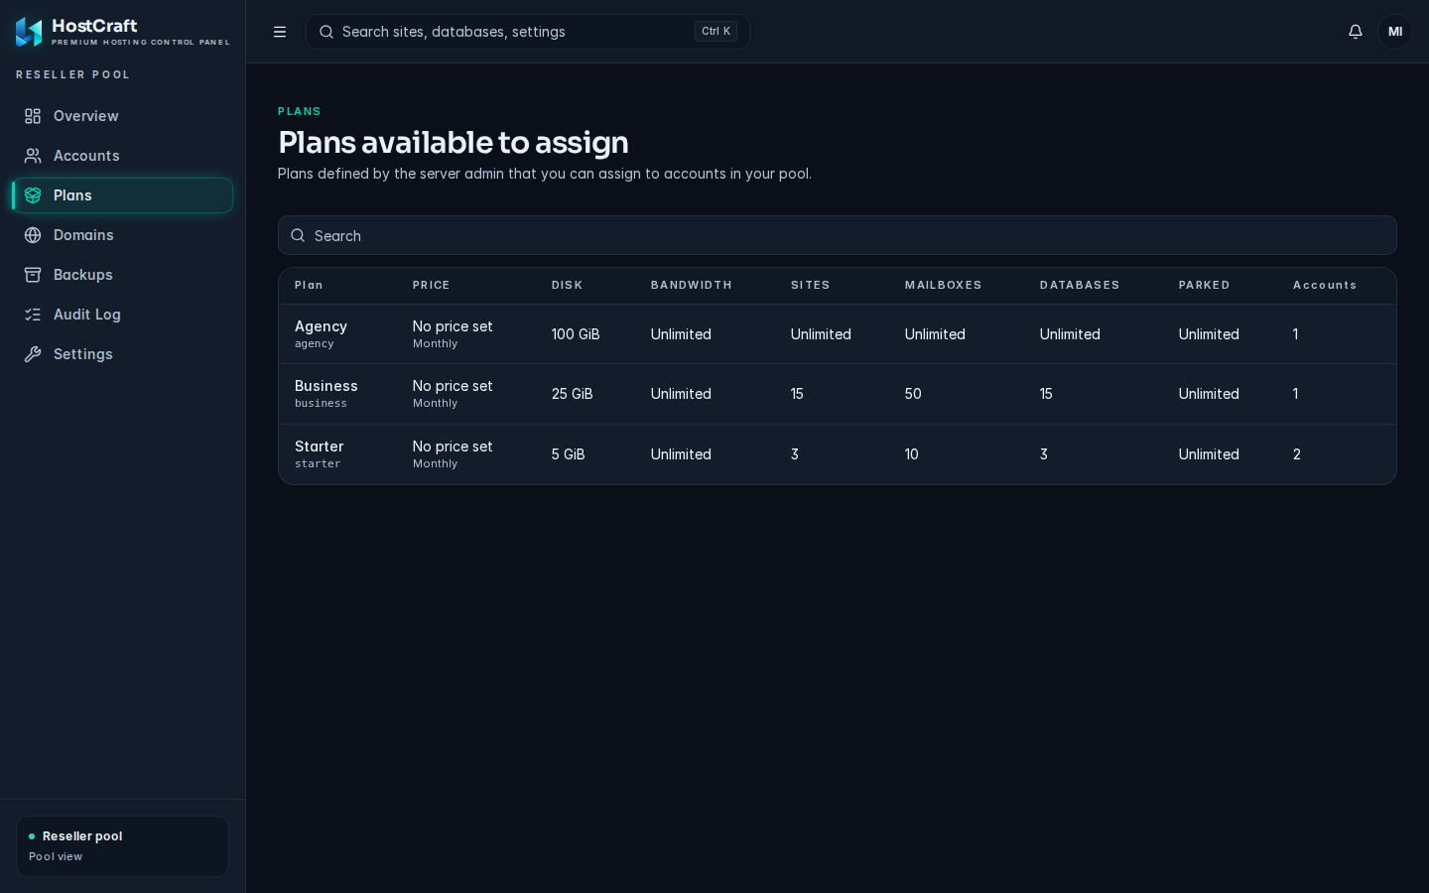Focus the global search sites field
This screenshot has height=893, width=1429.
528,32
